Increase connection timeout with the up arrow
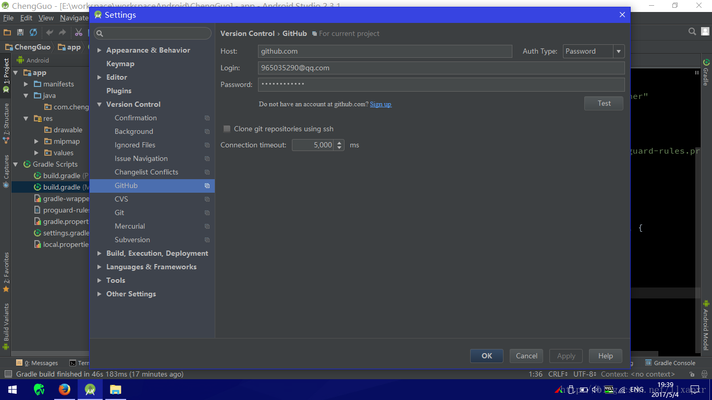 (x=339, y=142)
